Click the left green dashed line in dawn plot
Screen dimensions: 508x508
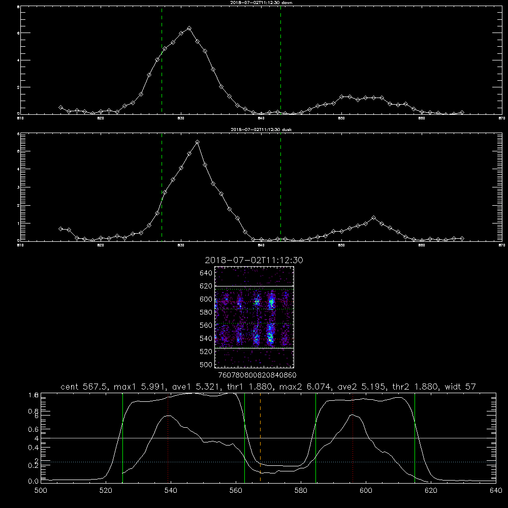[162, 60]
